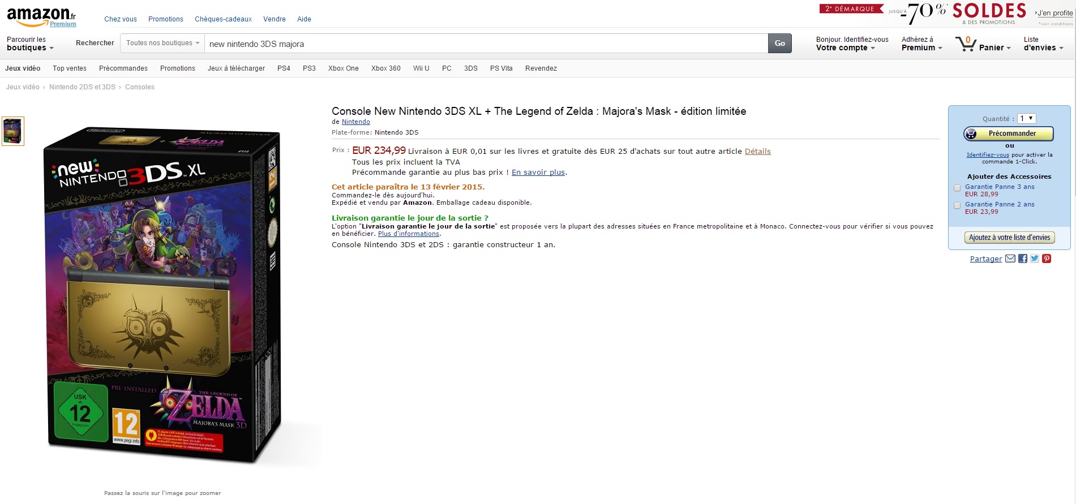Check the Garantie Panne 2 ans box
The image size is (1076, 504).
(x=957, y=205)
